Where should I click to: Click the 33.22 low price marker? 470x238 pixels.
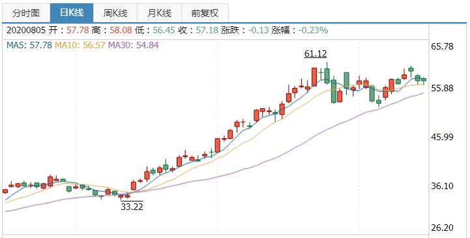pyautogui.click(x=132, y=207)
